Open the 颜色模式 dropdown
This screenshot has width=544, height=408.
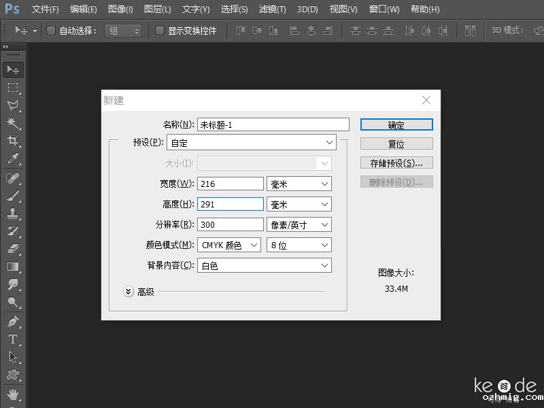pyautogui.click(x=229, y=245)
